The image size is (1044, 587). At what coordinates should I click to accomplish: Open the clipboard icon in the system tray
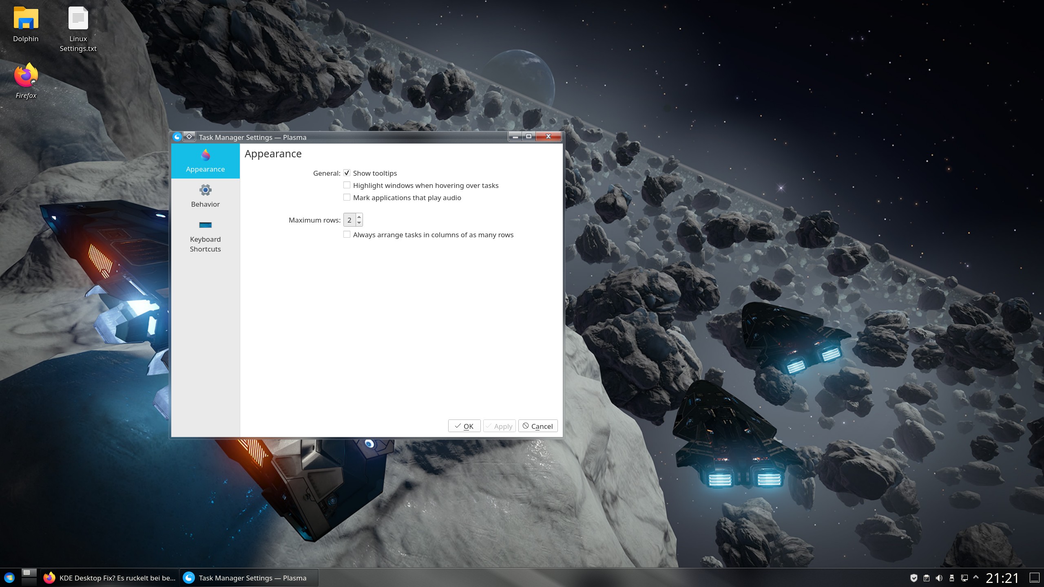click(x=926, y=578)
